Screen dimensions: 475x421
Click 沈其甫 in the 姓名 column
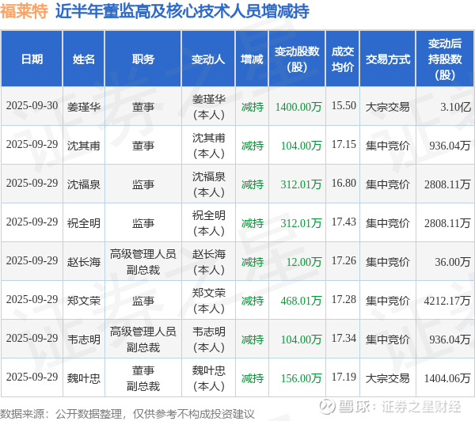point(84,146)
